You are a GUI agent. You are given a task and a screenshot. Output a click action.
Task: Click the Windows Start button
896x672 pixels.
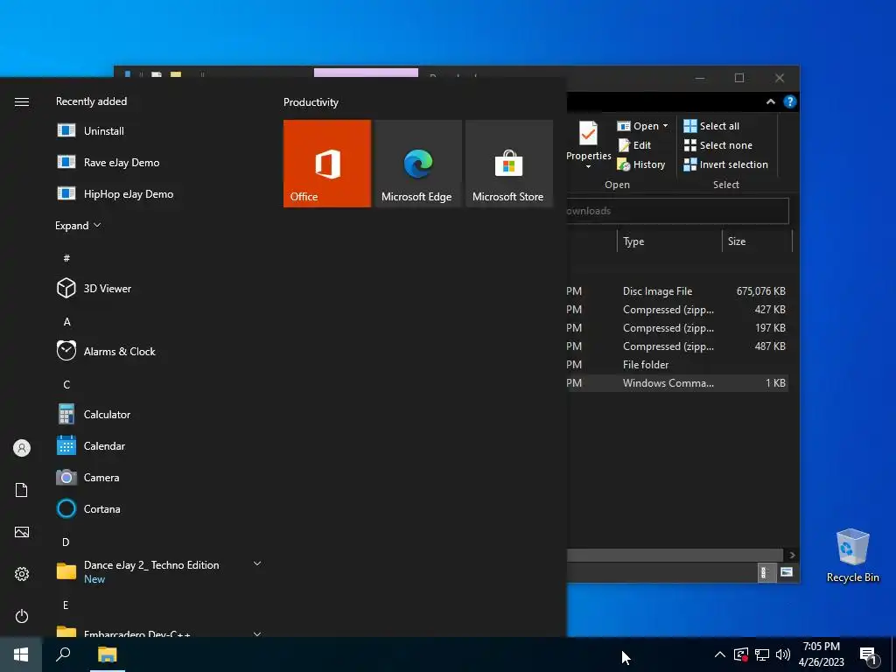21,654
